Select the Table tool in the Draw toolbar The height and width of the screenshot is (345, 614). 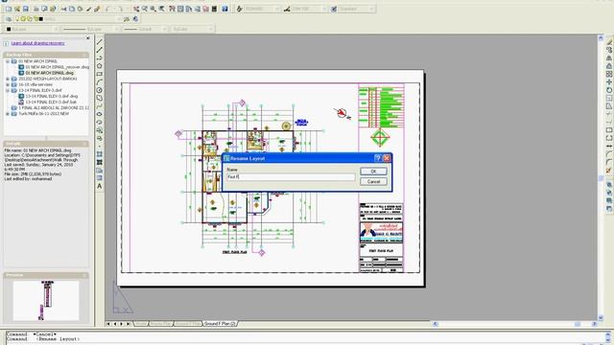[100, 178]
